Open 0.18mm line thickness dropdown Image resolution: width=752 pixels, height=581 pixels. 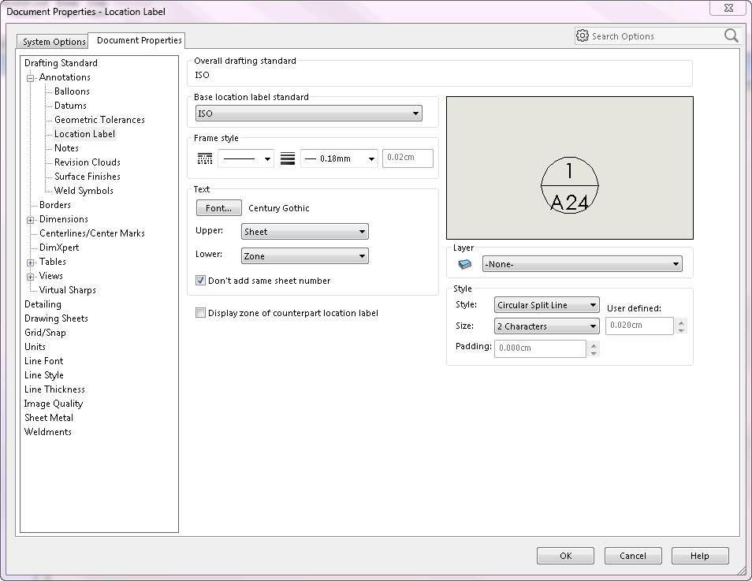339,158
